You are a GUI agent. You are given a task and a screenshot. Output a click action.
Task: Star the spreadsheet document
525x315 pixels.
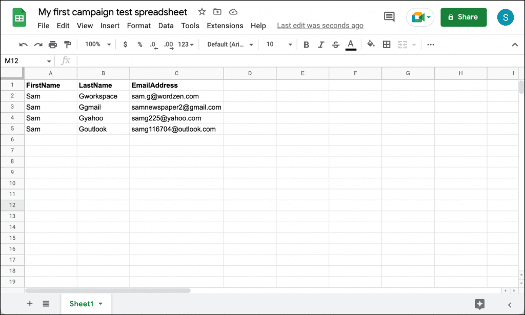click(201, 12)
